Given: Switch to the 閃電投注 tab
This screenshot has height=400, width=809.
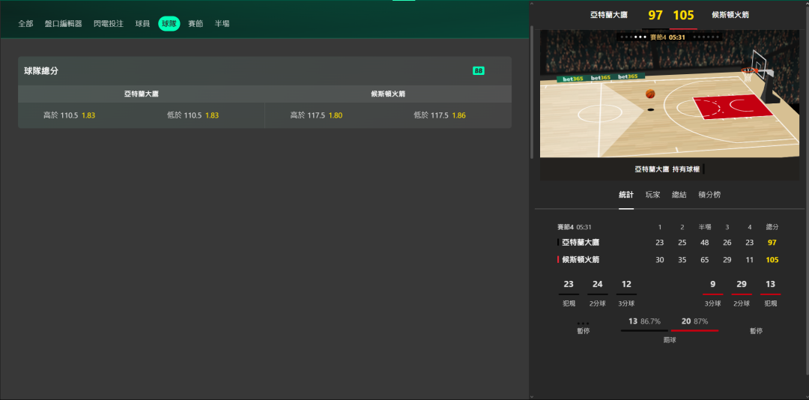Looking at the screenshot, I should pos(109,24).
